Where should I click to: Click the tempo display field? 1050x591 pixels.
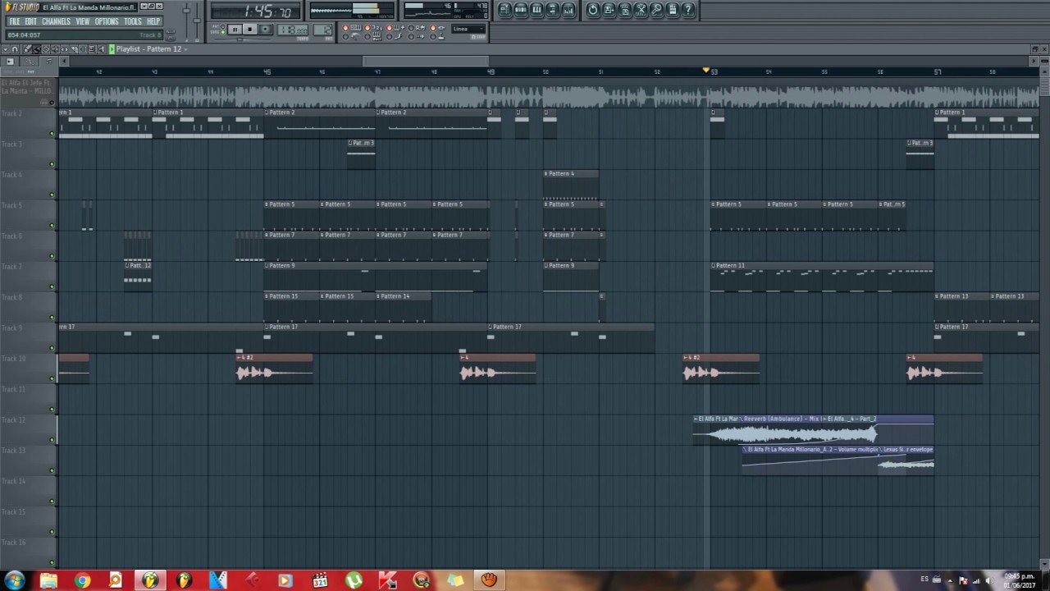tap(293, 30)
